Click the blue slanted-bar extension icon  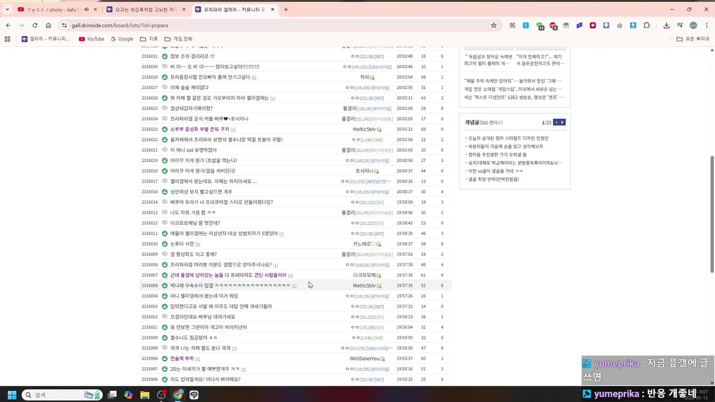579,25
